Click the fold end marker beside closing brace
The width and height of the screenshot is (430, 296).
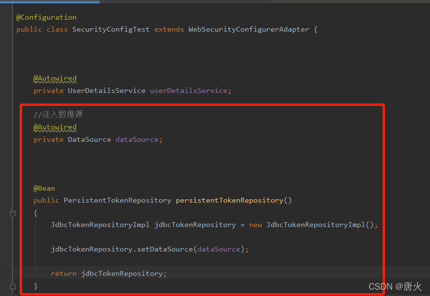pos(12,286)
